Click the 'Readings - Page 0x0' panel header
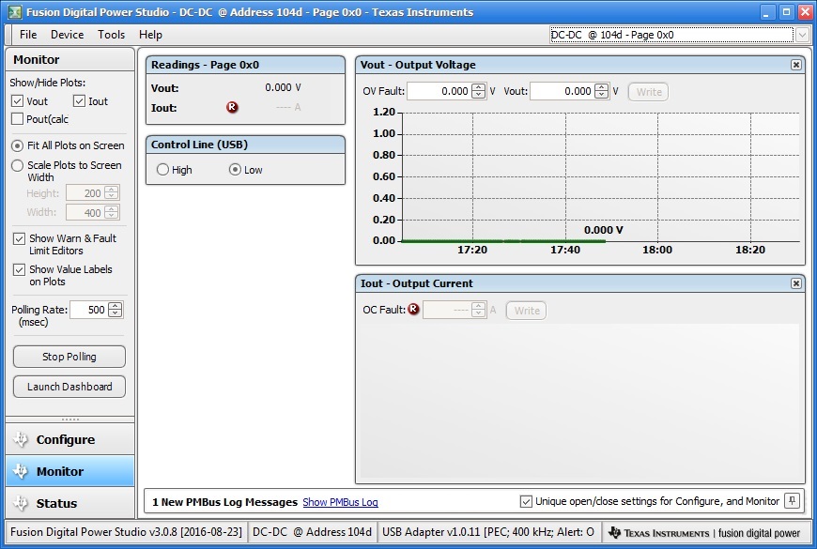This screenshot has width=817, height=549. [x=245, y=65]
